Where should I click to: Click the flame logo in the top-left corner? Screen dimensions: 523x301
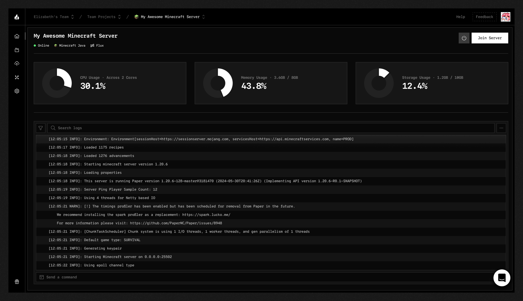click(x=17, y=17)
